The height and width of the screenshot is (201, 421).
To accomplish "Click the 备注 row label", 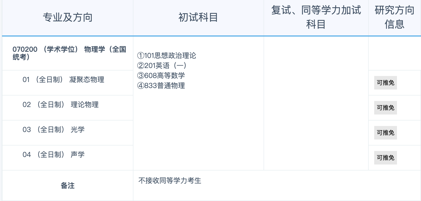I will coord(68,185).
